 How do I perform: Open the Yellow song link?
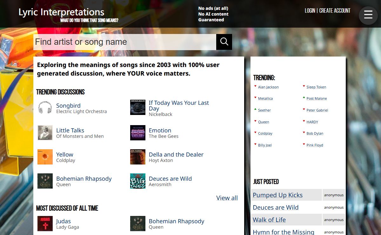[x=65, y=154]
